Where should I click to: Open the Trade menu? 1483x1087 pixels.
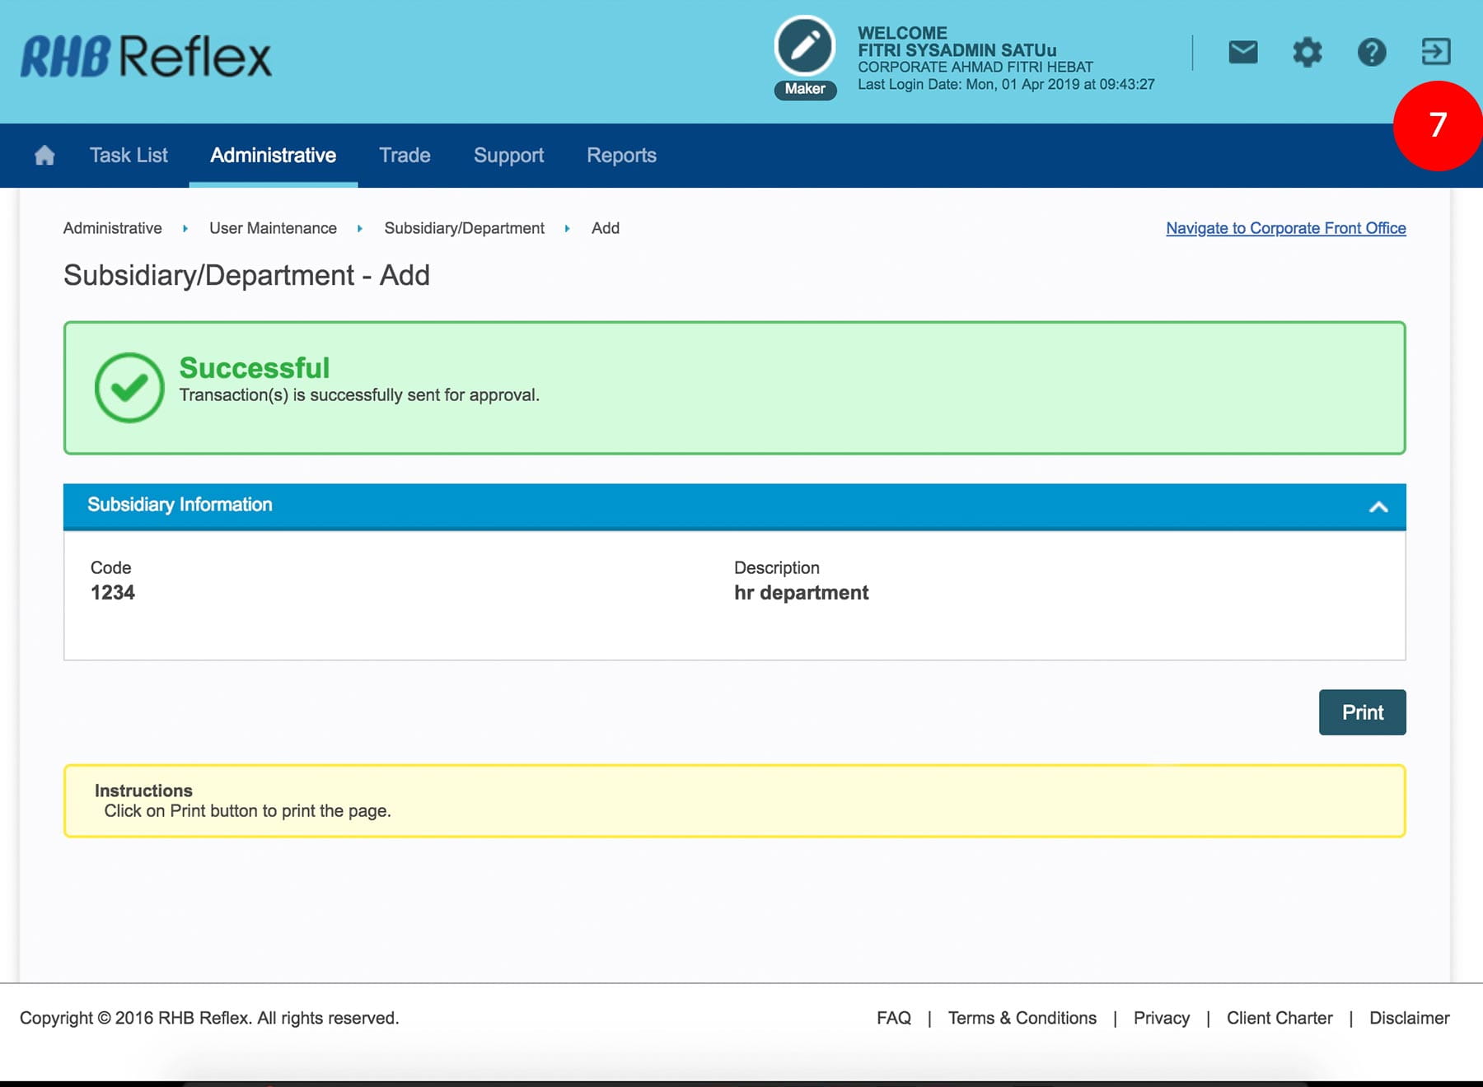(x=405, y=156)
